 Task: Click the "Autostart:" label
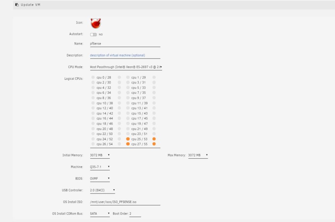(76, 34)
